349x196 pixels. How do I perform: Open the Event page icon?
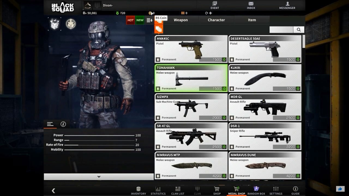pos(215,4)
